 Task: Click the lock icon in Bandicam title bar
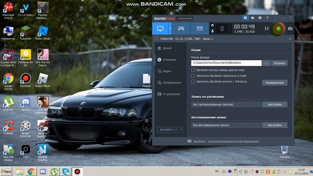click(x=245, y=18)
